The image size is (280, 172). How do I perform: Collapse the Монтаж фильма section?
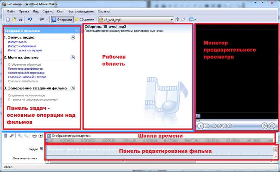click(73, 57)
